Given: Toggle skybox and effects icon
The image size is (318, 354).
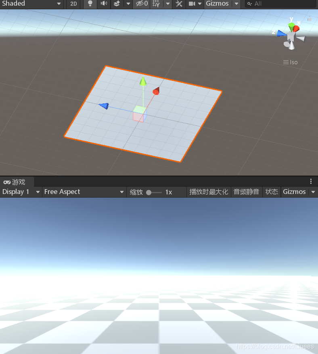Looking at the screenshot, I should [117, 4].
